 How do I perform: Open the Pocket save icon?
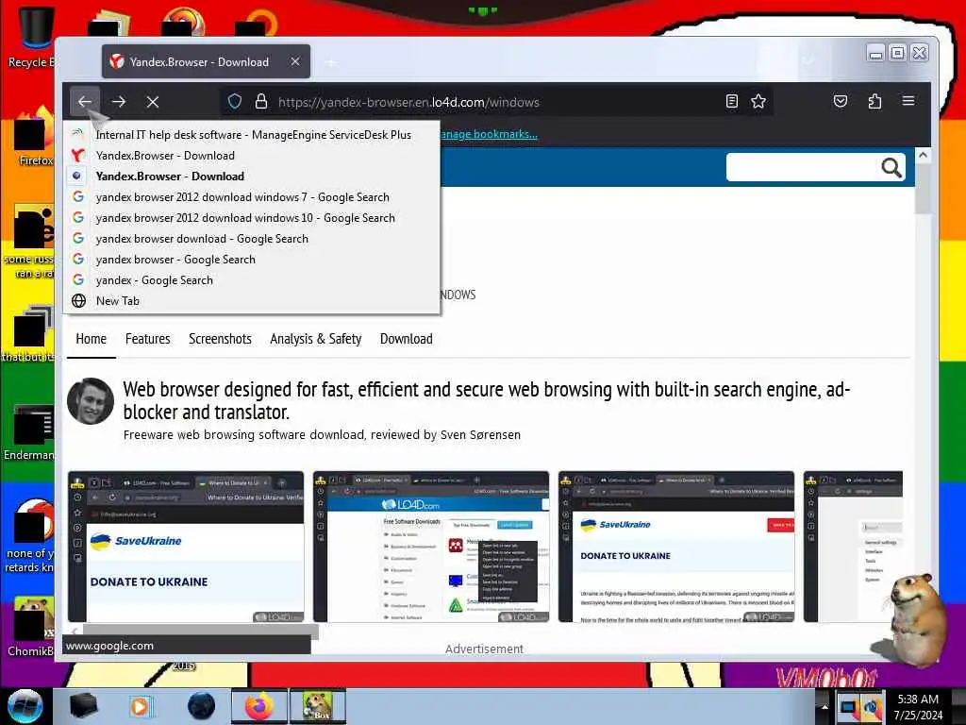(841, 101)
